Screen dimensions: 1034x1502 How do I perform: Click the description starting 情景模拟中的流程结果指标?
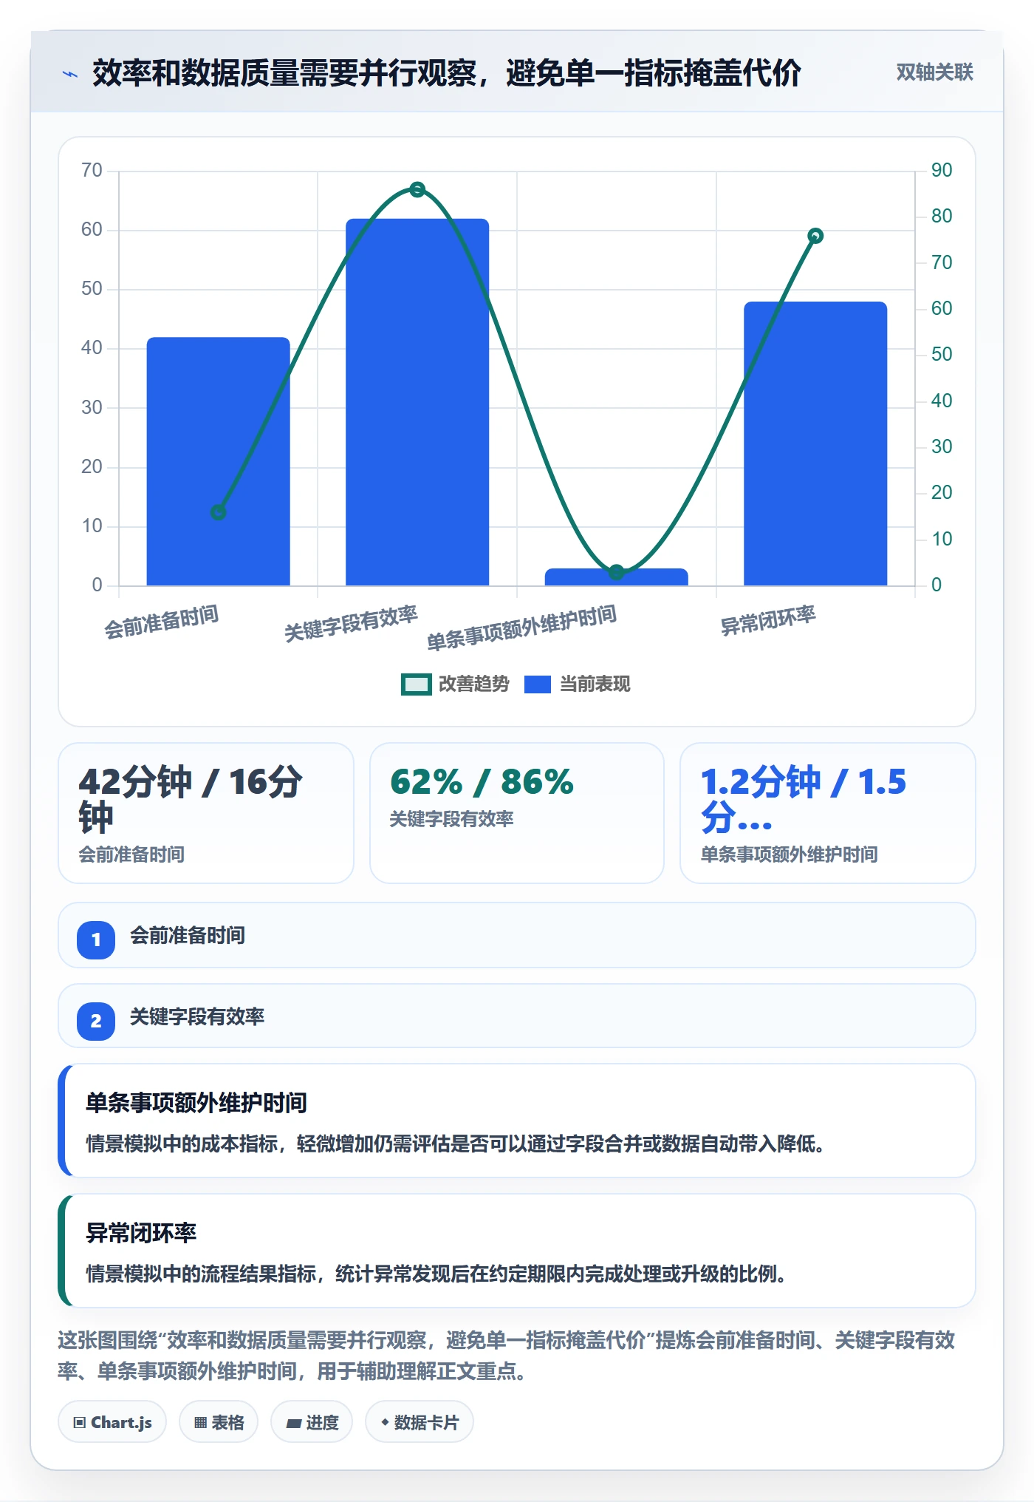click(436, 1274)
